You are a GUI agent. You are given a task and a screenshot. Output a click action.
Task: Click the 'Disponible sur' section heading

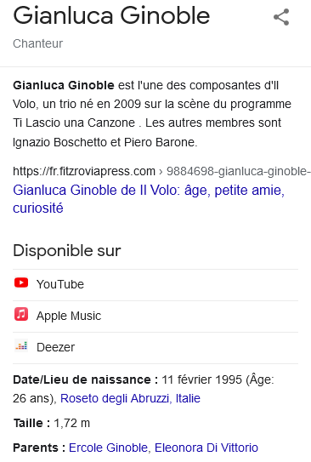(x=67, y=251)
